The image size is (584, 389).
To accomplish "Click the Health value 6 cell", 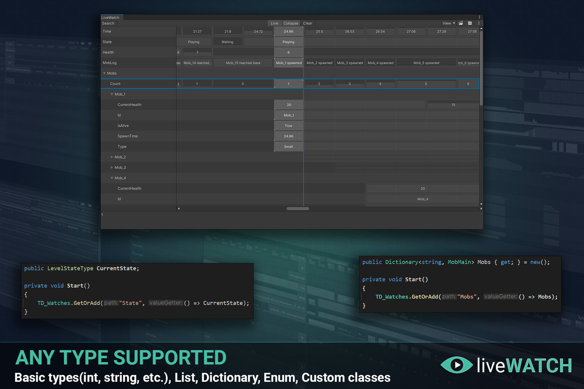I will pos(289,53).
